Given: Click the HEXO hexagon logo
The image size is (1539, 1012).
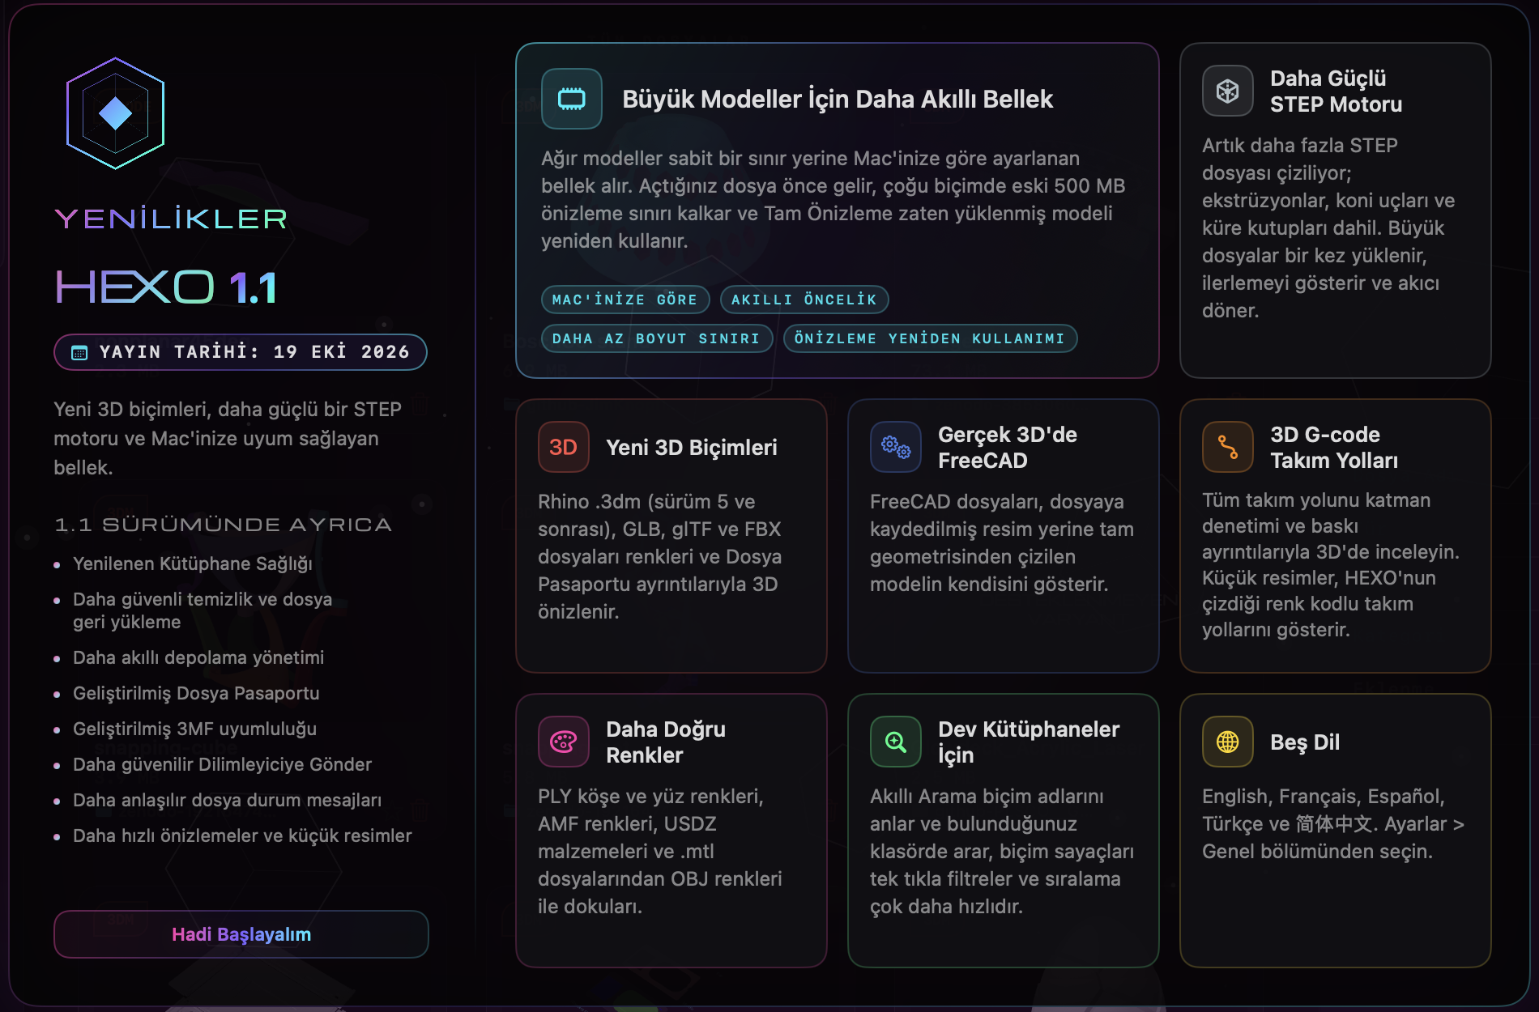Looking at the screenshot, I should tap(115, 113).
